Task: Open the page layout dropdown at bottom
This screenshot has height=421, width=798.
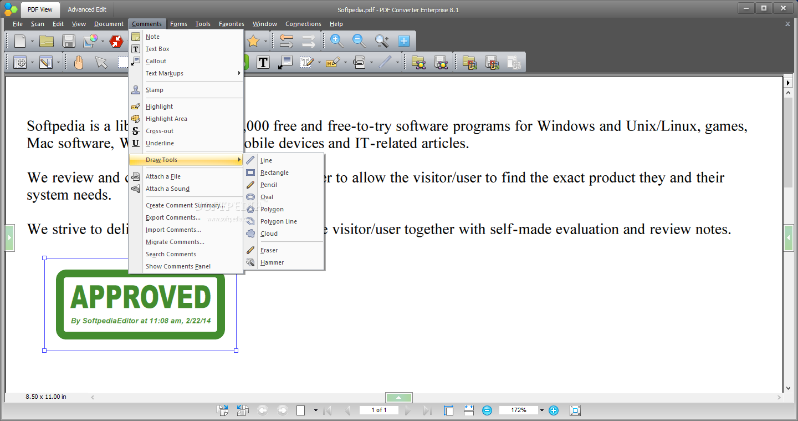Action: tap(316, 410)
